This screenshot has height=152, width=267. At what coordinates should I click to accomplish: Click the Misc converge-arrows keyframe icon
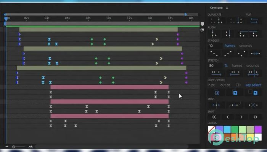pos(216,105)
